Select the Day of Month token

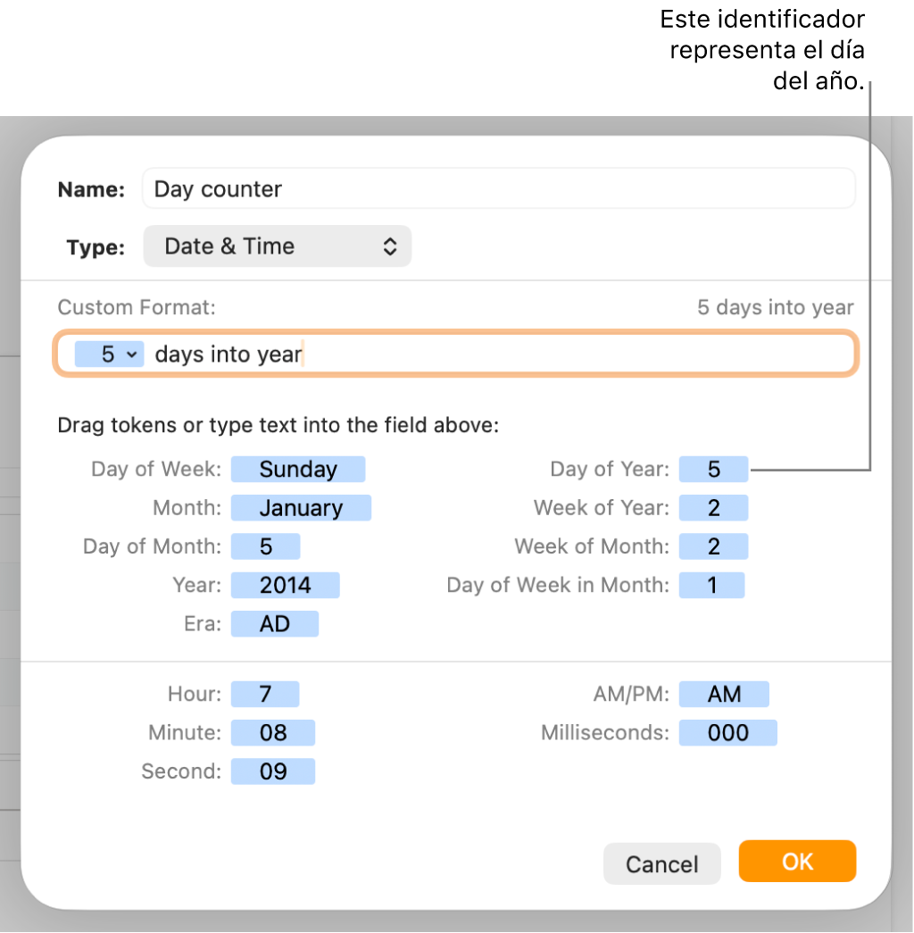[x=265, y=546]
